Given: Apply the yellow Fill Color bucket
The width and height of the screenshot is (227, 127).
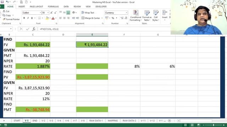Looking at the screenshot, I should [x=47, y=18].
